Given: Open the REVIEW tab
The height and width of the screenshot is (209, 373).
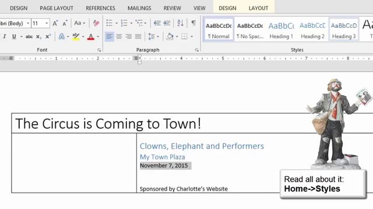Looking at the screenshot, I should [173, 8].
